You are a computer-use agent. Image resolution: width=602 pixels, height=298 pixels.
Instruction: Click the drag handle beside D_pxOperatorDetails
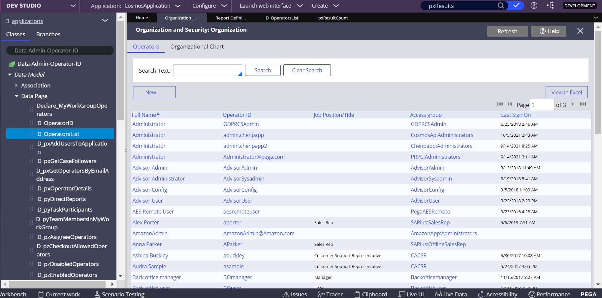(31, 188)
